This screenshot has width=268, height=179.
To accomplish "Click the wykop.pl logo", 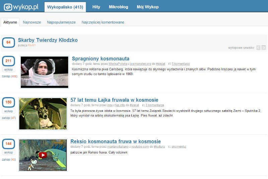I will click(x=21, y=7).
